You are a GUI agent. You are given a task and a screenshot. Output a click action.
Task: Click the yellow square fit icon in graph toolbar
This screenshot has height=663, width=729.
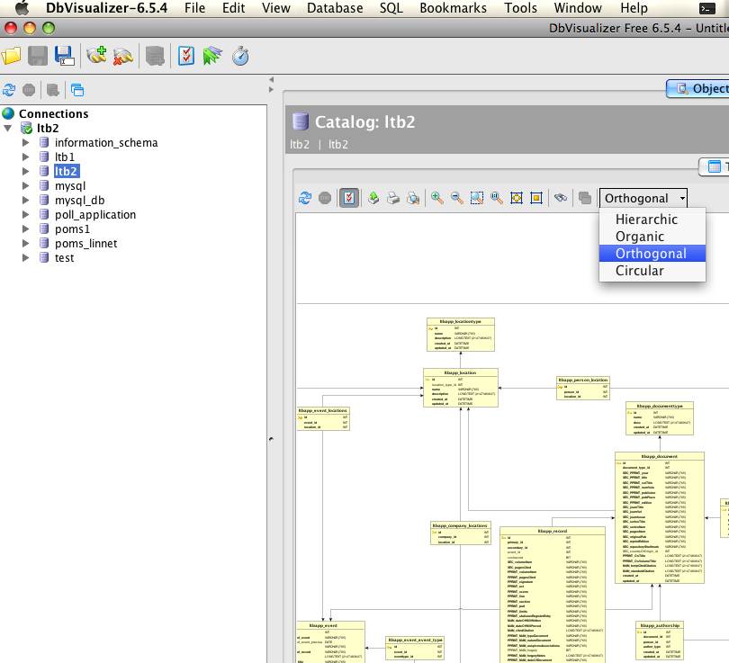(536, 198)
